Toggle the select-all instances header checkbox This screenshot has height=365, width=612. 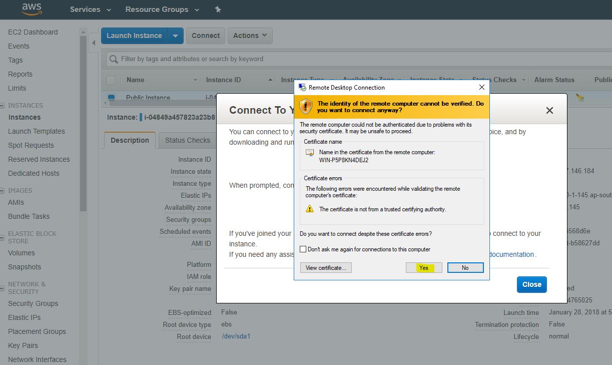pyautogui.click(x=111, y=80)
